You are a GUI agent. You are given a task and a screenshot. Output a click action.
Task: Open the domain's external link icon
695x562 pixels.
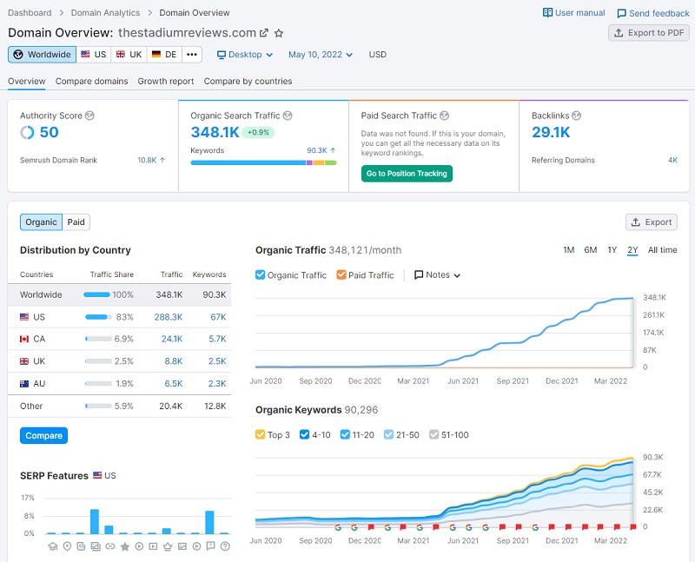pyautogui.click(x=264, y=33)
